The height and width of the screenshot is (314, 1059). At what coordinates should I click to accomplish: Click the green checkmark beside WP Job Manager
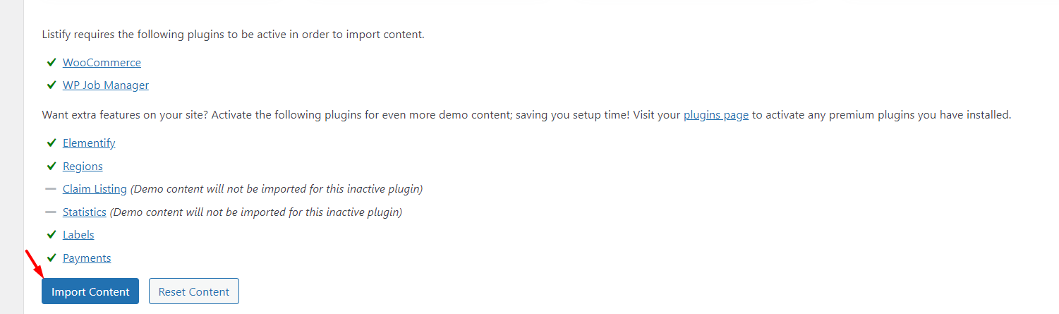51,85
